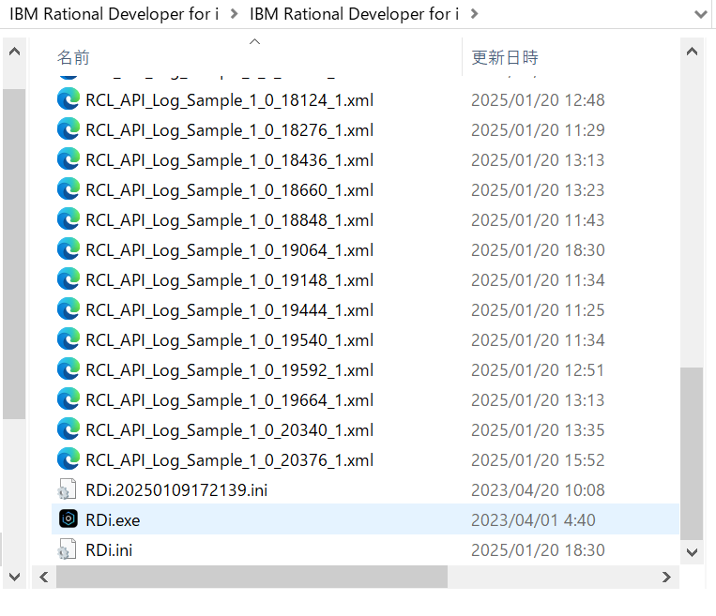Select file RCL_API_Log_Sample_1_0_18660_1.xml
Screen dimensions: 716x616
230,190
